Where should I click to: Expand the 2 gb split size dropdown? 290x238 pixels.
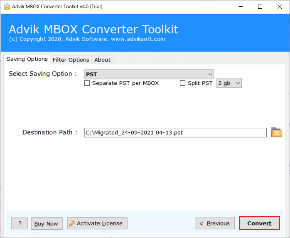[x=229, y=83]
